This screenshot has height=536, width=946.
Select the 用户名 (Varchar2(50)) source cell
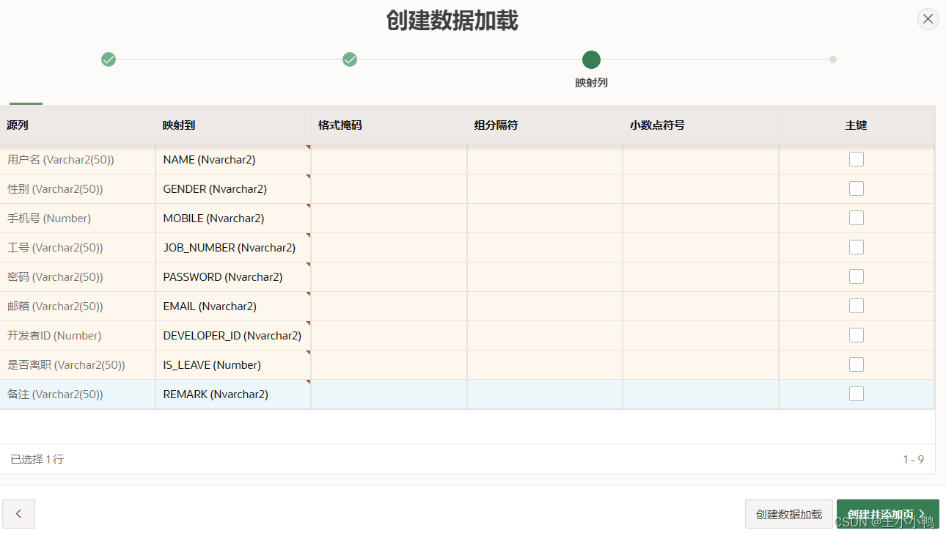coord(77,159)
